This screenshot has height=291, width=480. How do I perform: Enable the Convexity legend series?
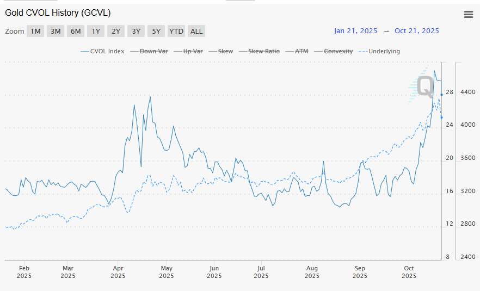pyautogui.click(x=334, y=52)
